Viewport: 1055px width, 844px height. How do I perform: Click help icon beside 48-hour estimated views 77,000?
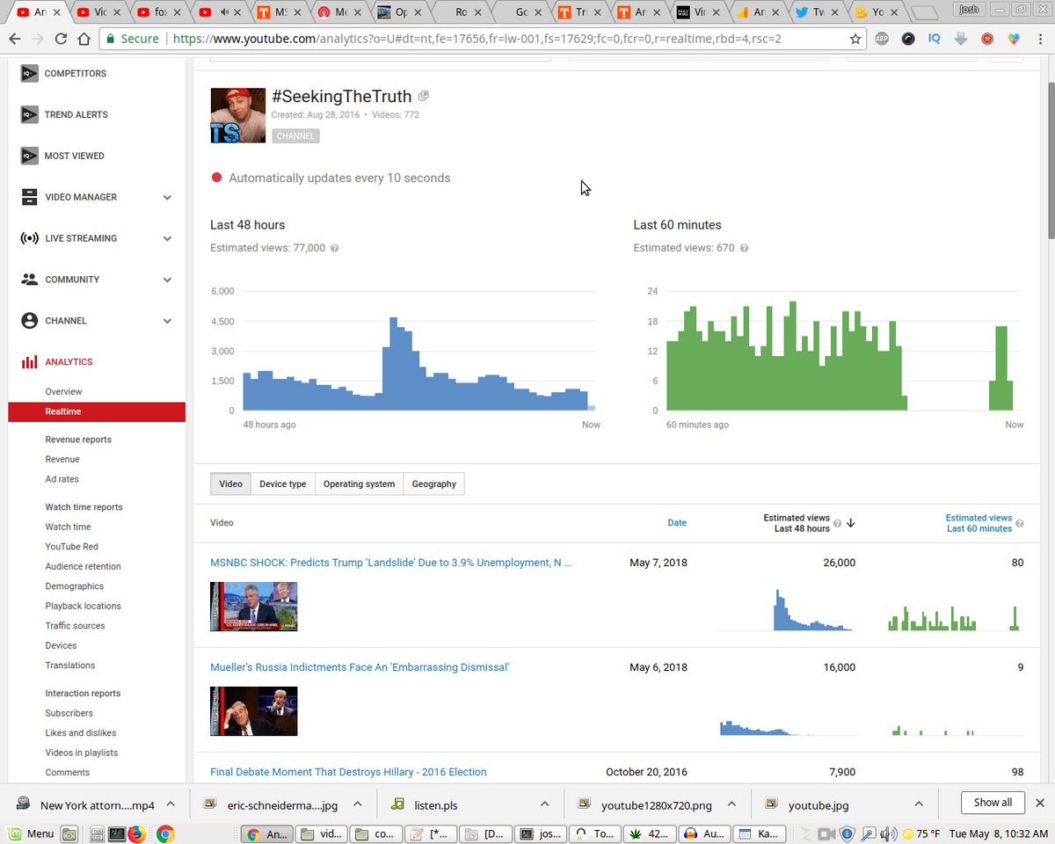(334, 249)
